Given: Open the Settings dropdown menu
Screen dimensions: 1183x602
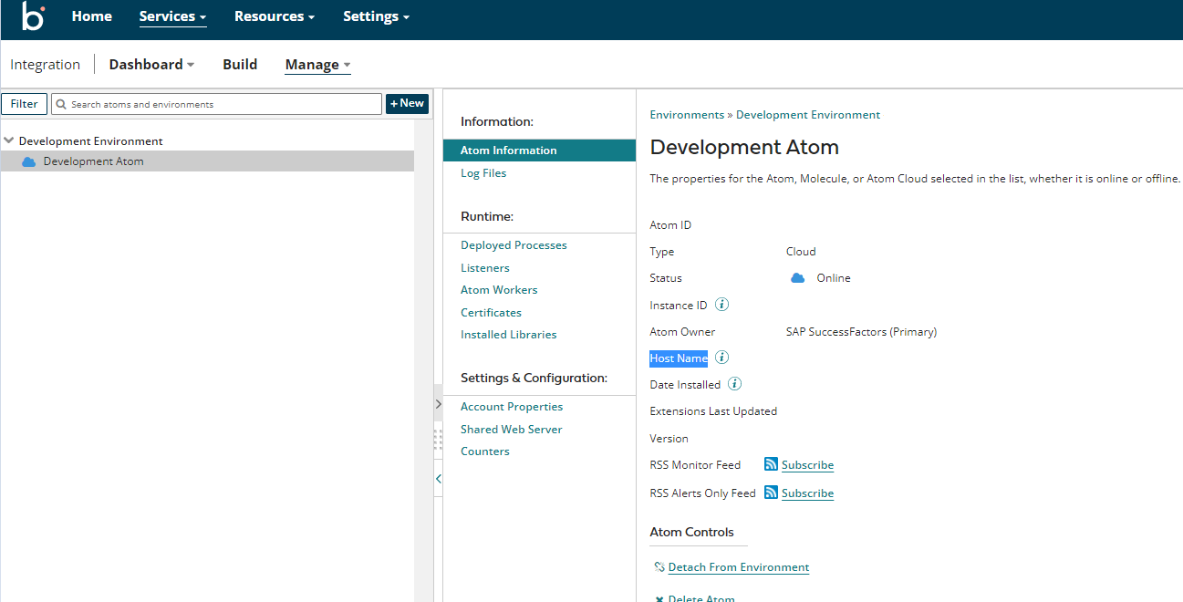Looking at the screenshot, I should [376, 16].
